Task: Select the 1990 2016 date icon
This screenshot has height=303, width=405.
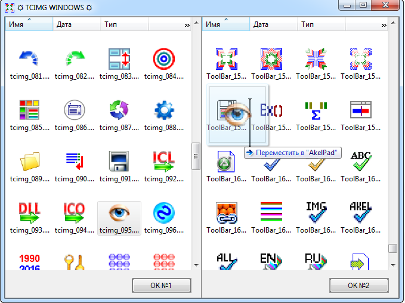Action: coord(29,262)
